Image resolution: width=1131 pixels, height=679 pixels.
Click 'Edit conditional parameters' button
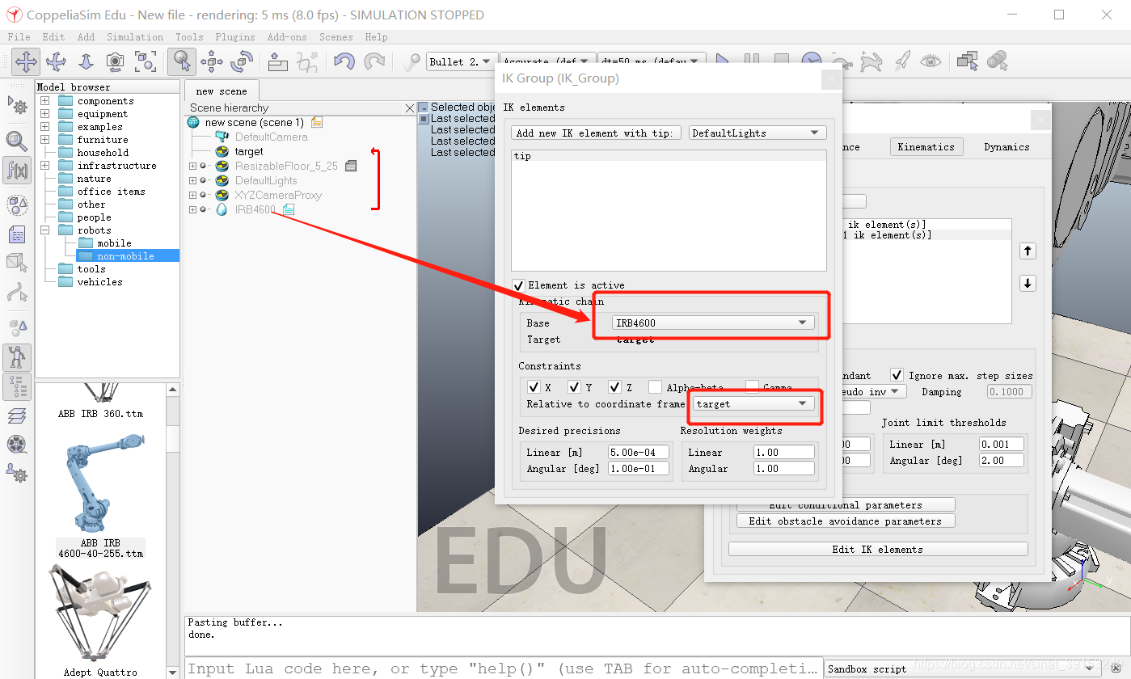(846, 505)
